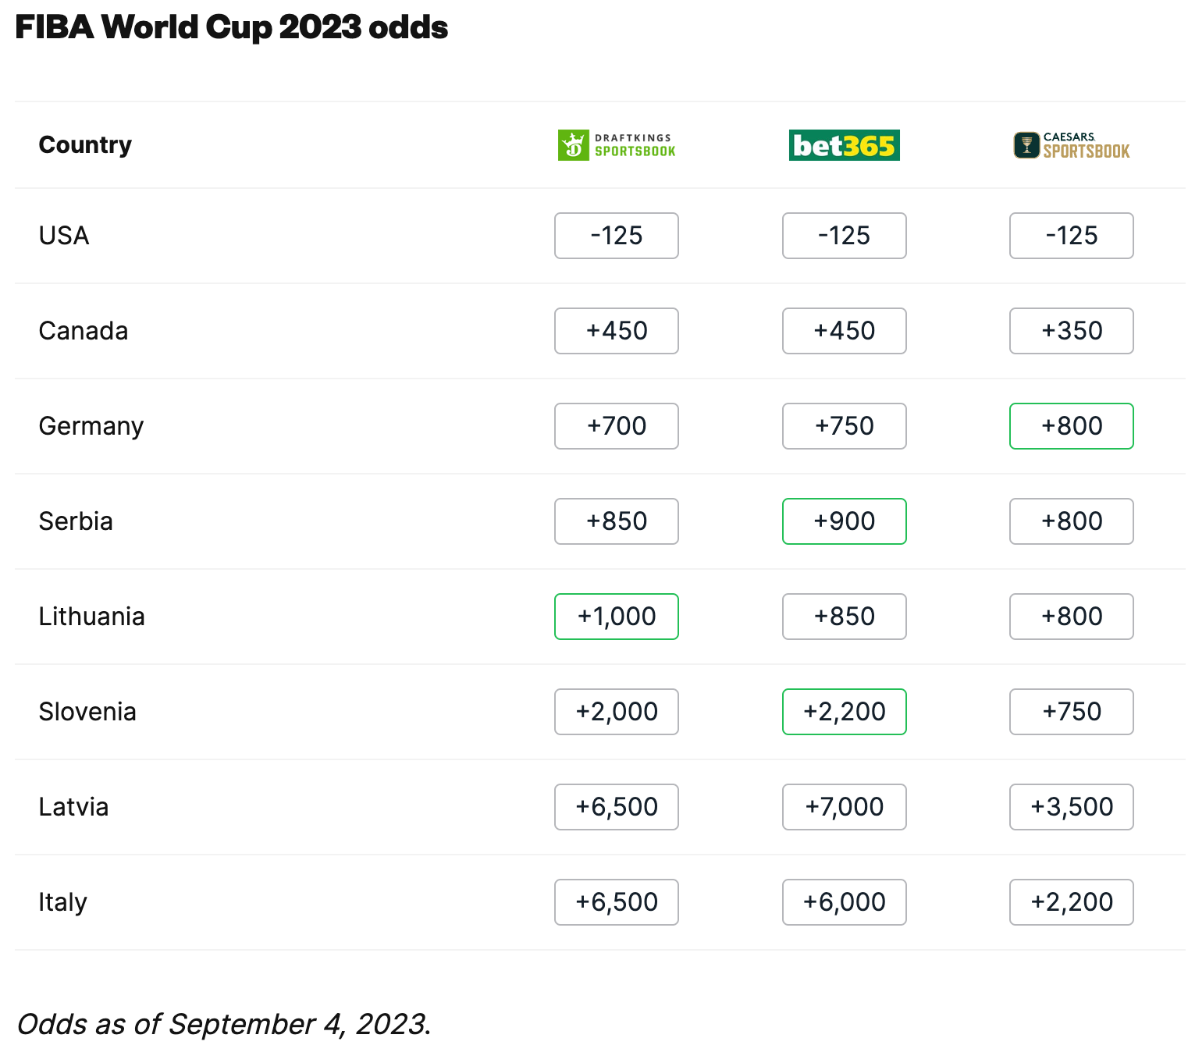
Task: Click the bet365 logo
Action: click(x=844, y=145)
